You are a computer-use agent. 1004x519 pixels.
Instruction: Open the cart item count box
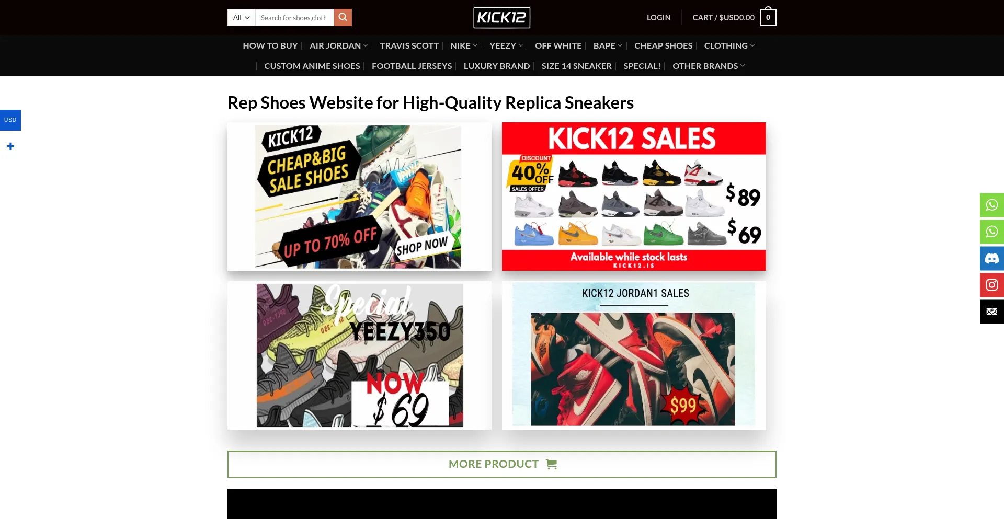coord(768,17)
